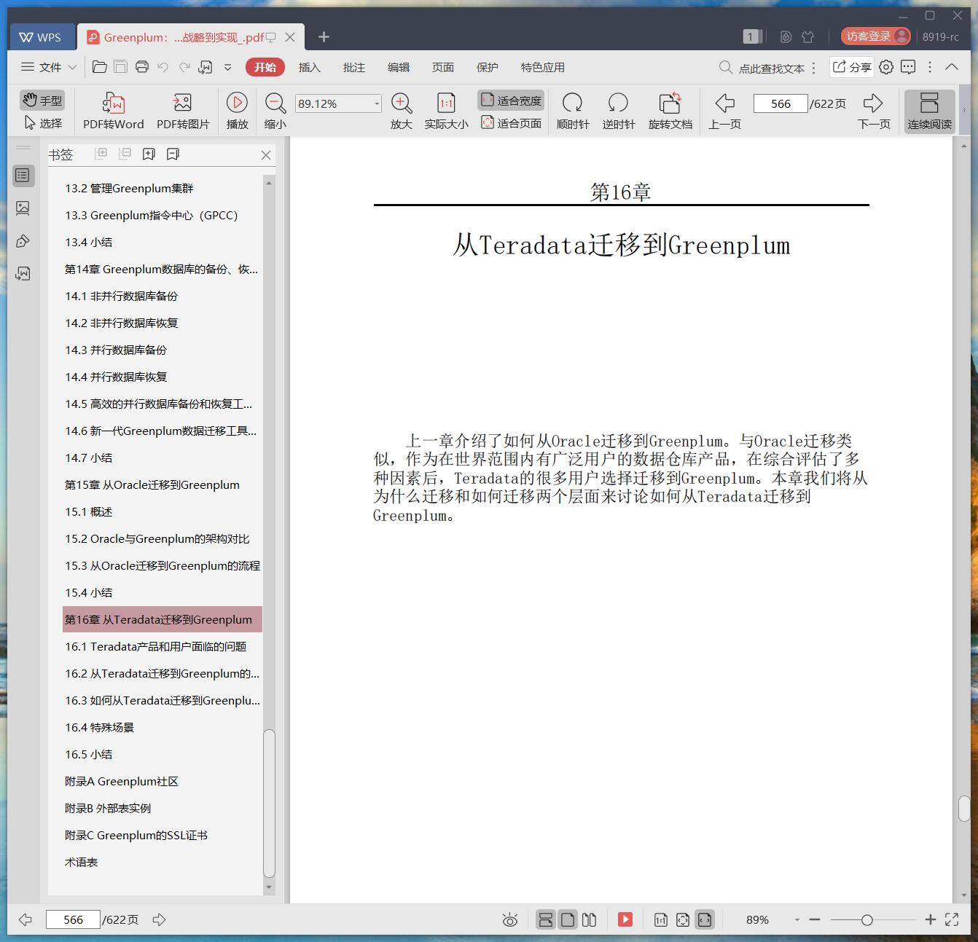Toggle fit width icon in status bar

[x=704, y=919]
